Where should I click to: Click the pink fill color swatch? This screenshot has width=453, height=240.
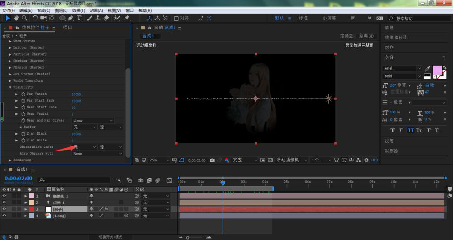coord(437,70)
